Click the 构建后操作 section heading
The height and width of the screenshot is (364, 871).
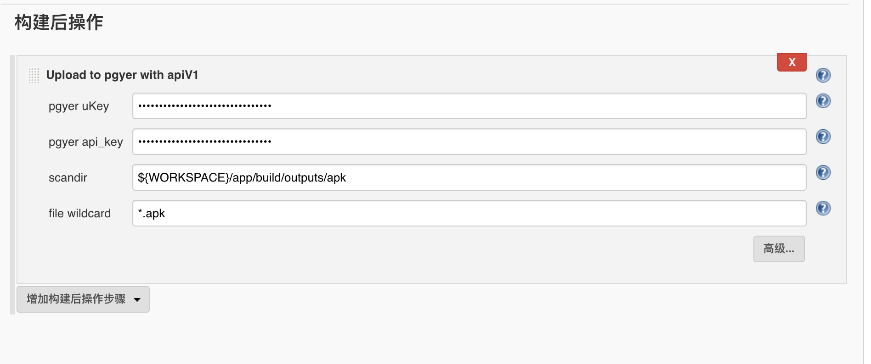[59, 22]
